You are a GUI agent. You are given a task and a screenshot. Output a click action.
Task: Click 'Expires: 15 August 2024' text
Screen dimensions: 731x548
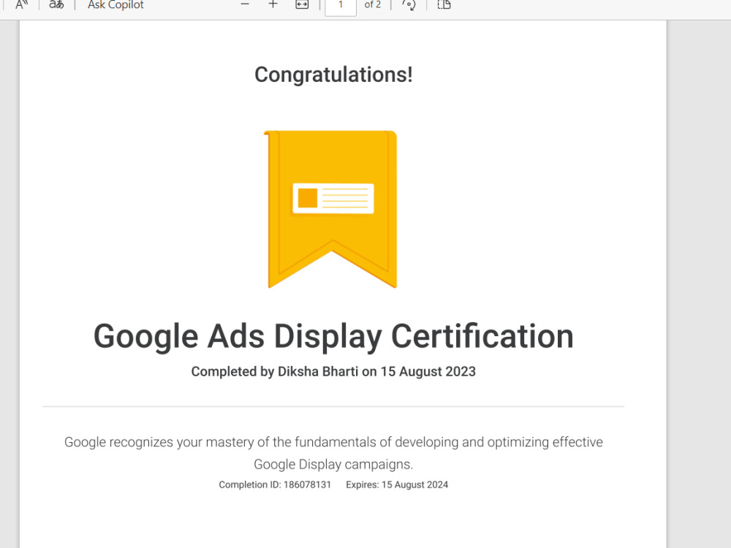pyautogui.click(x=397, y=484)
